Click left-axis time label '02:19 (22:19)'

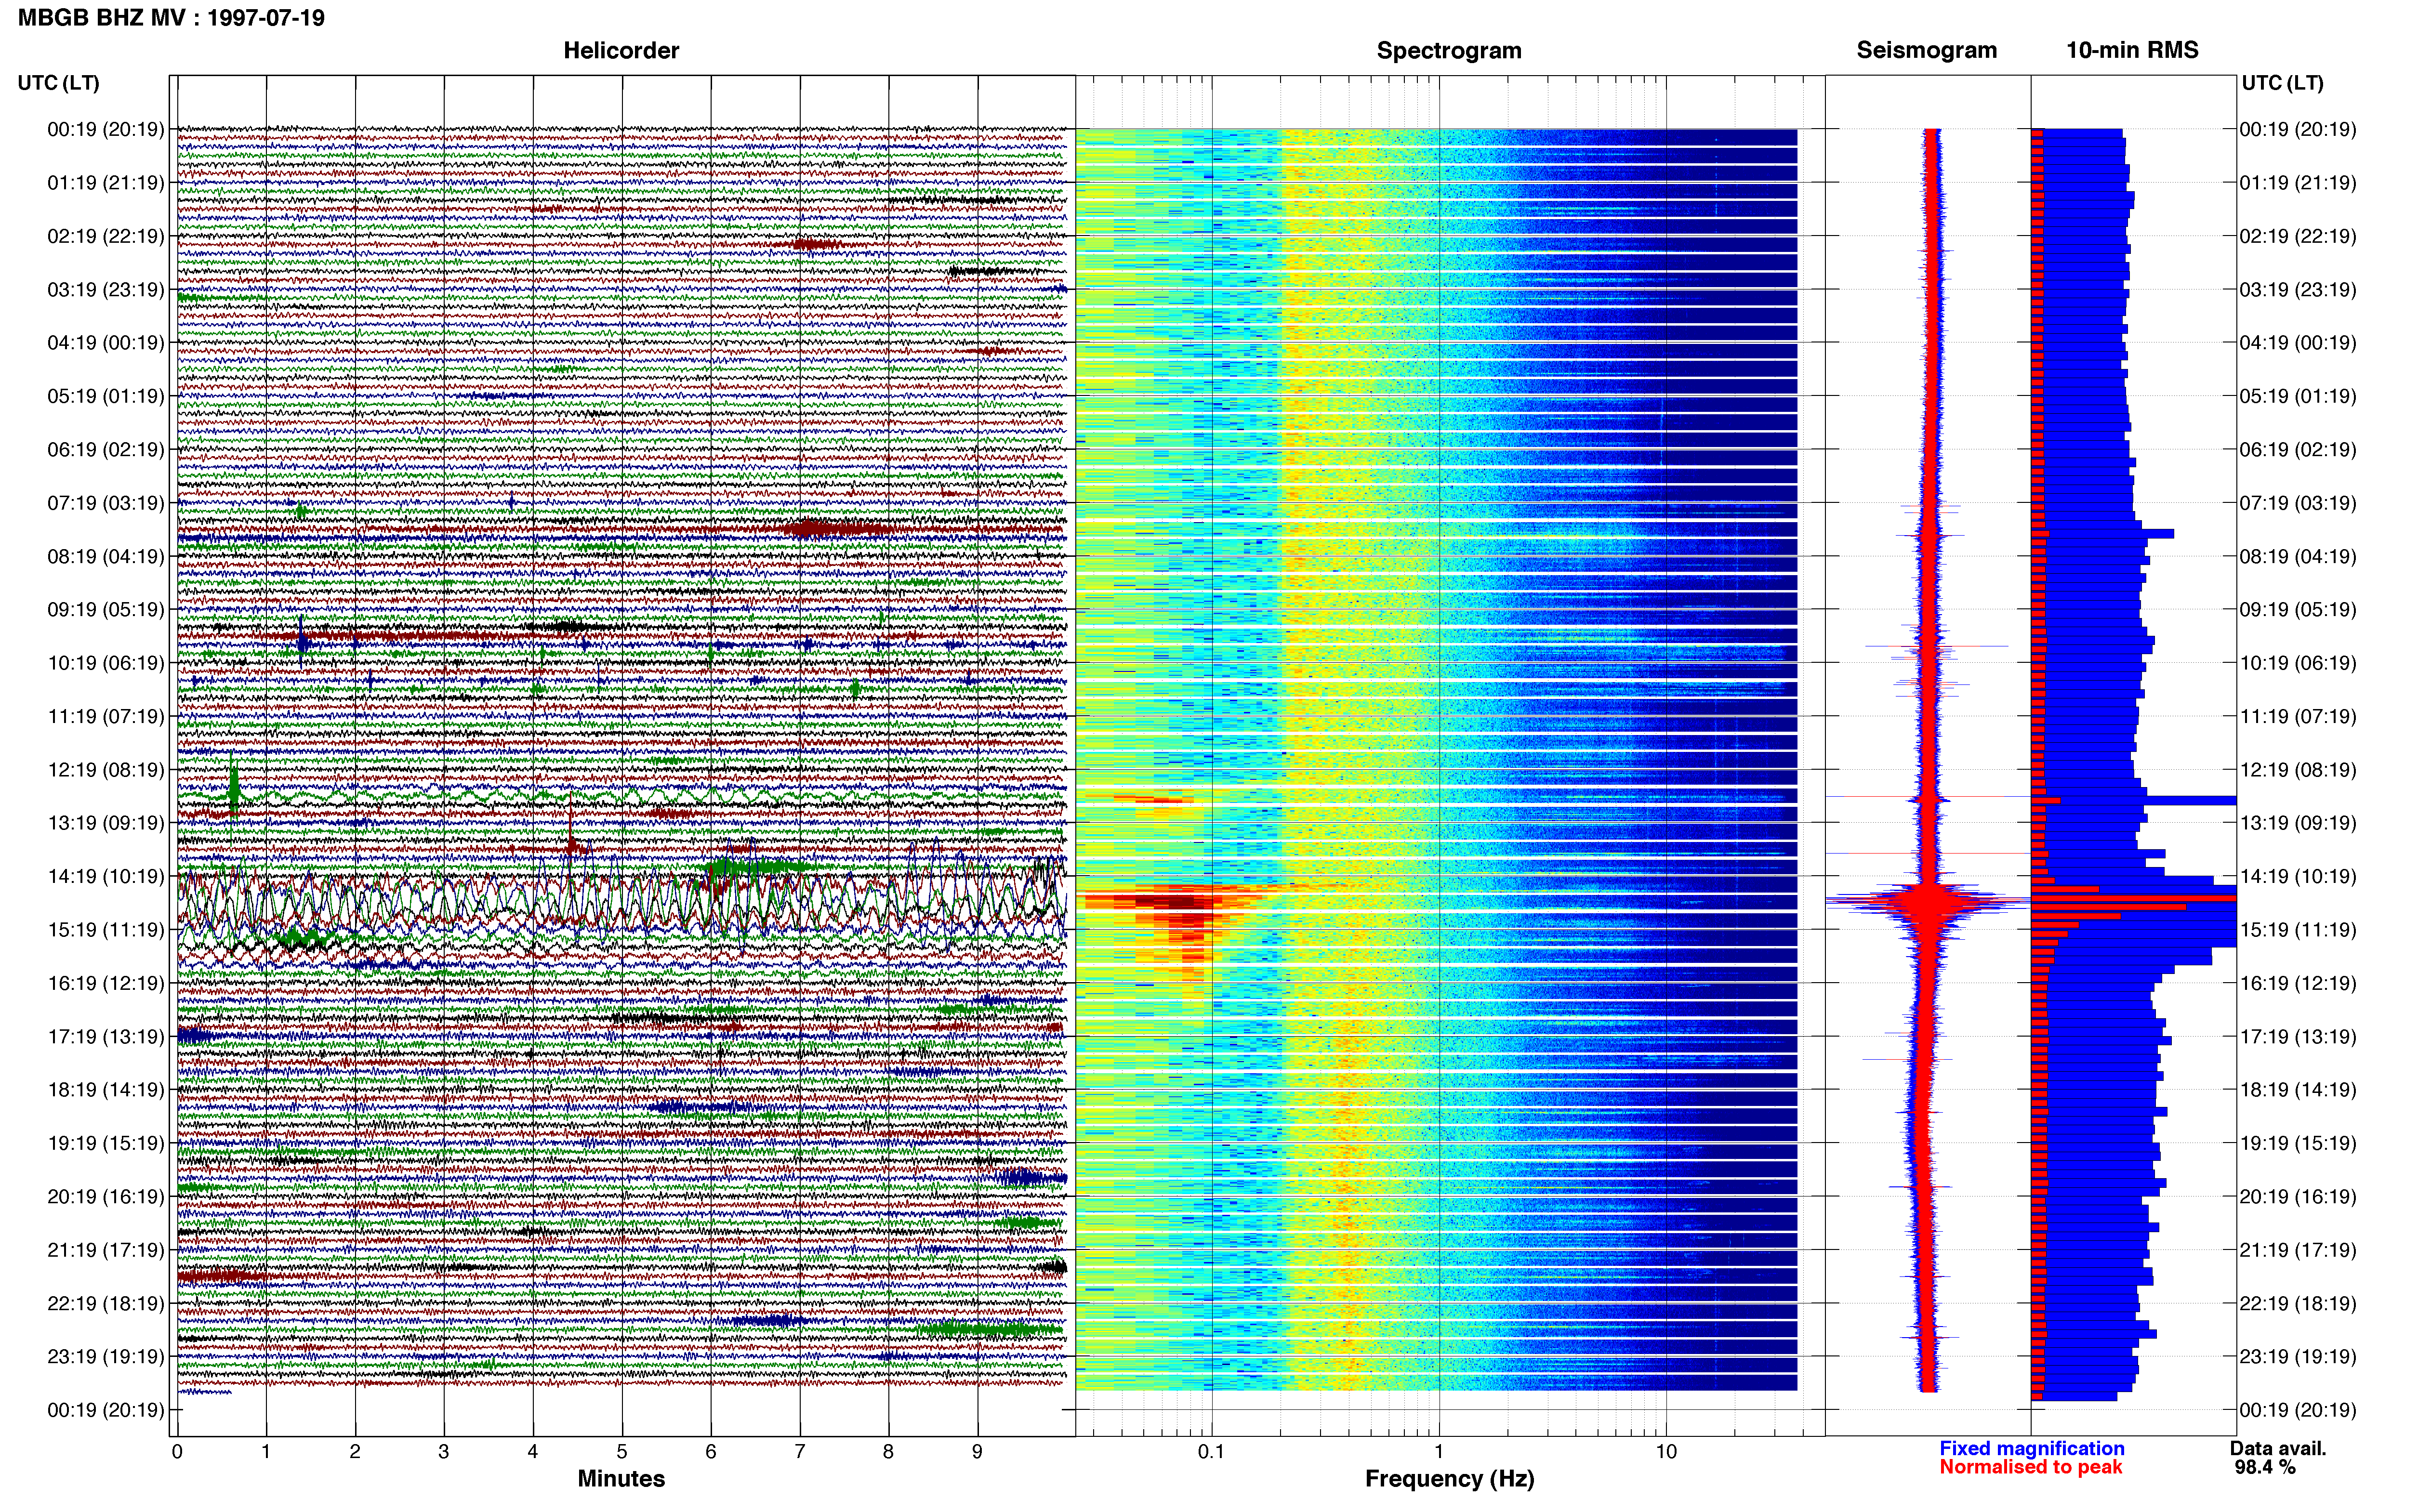pyautogui.click(x=106, y=236)
